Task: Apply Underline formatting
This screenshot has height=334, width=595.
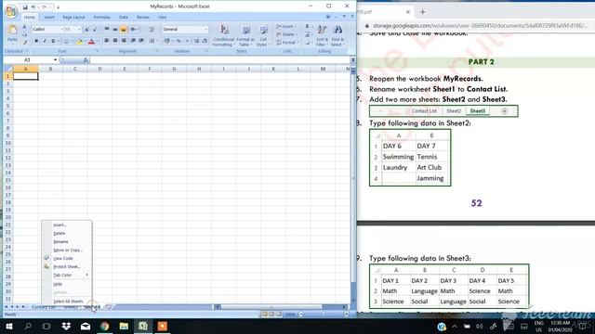Action: (53, 41)
